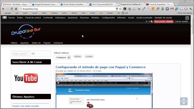Open the orange analytics extension icon
The width and height of the screenshot is (194, 109).
153,9
